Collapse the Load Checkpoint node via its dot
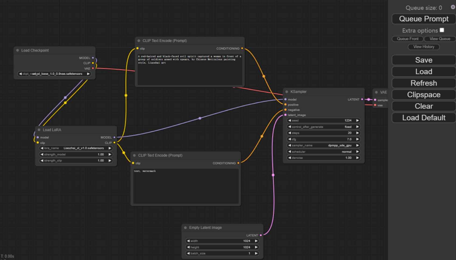Screen dimensions: 456x260 tap(17, 50)
